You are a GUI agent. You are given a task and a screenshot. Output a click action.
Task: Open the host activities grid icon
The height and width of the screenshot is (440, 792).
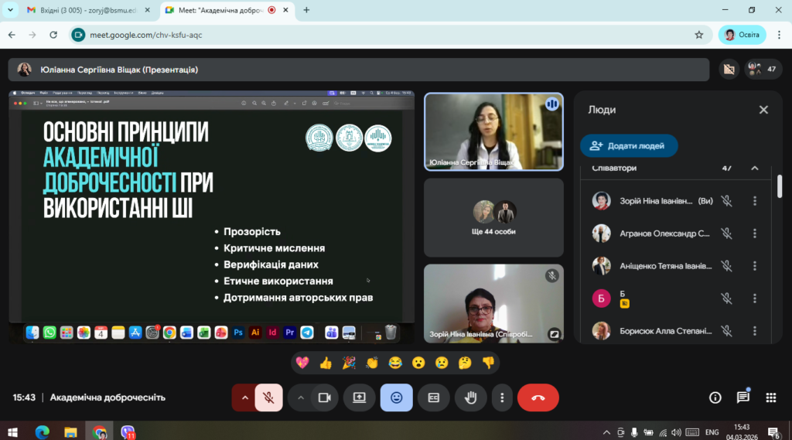[770, 397]
